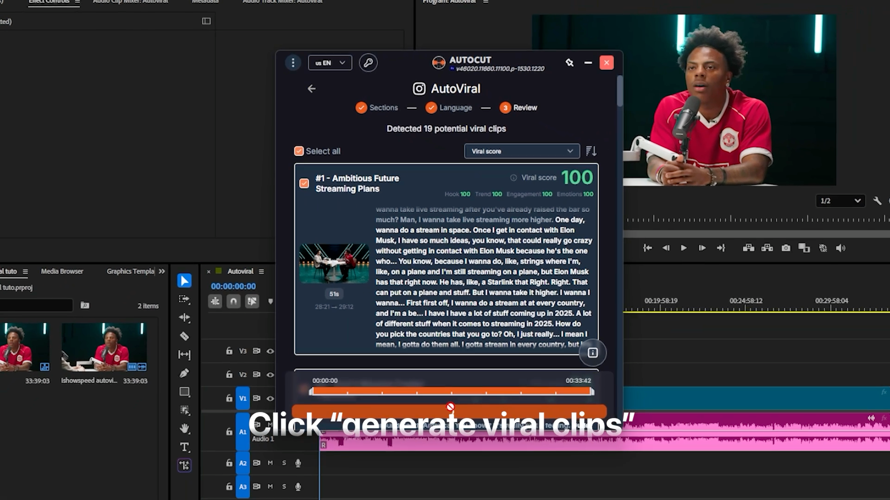Click the orange generate viral clips button
The height and width of the screenshot is (500, 890).
449,412
